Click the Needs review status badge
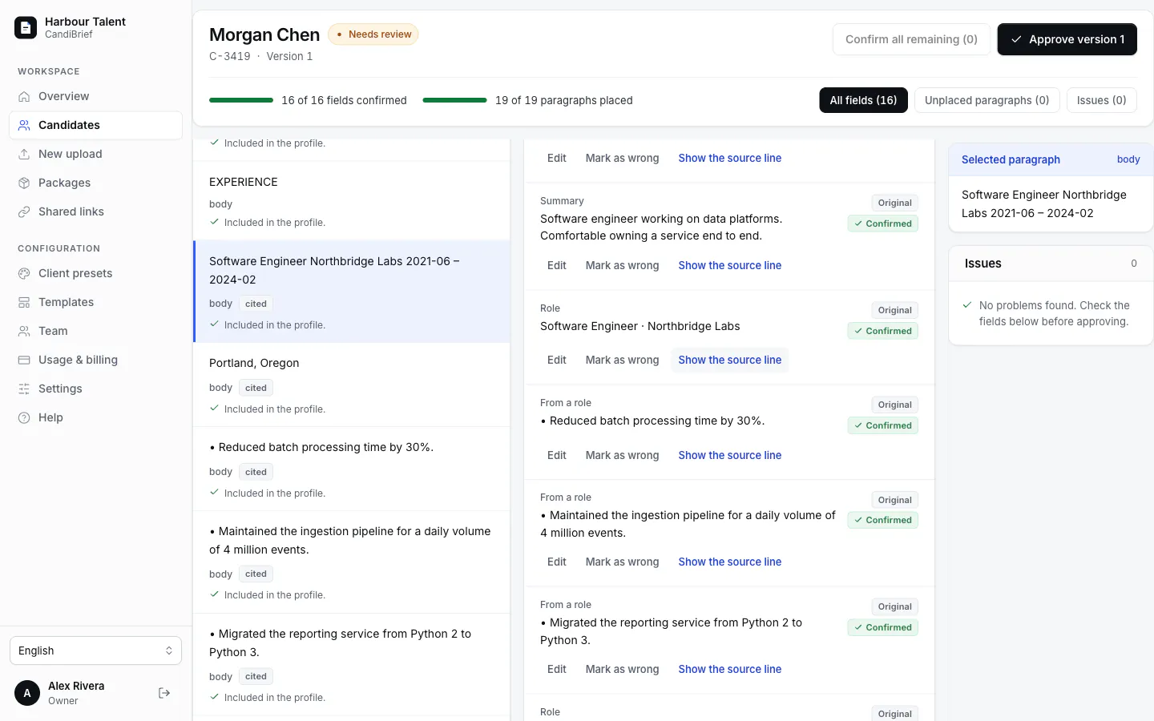 [373, 34]
